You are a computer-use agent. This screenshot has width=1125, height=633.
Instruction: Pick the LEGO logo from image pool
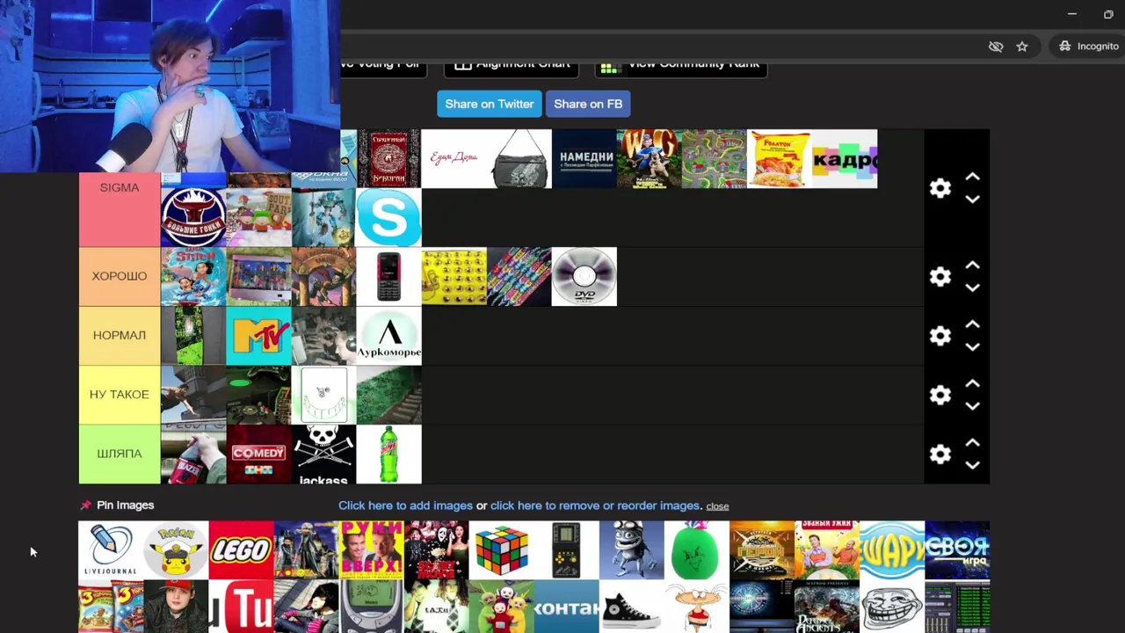click(241, 550)
